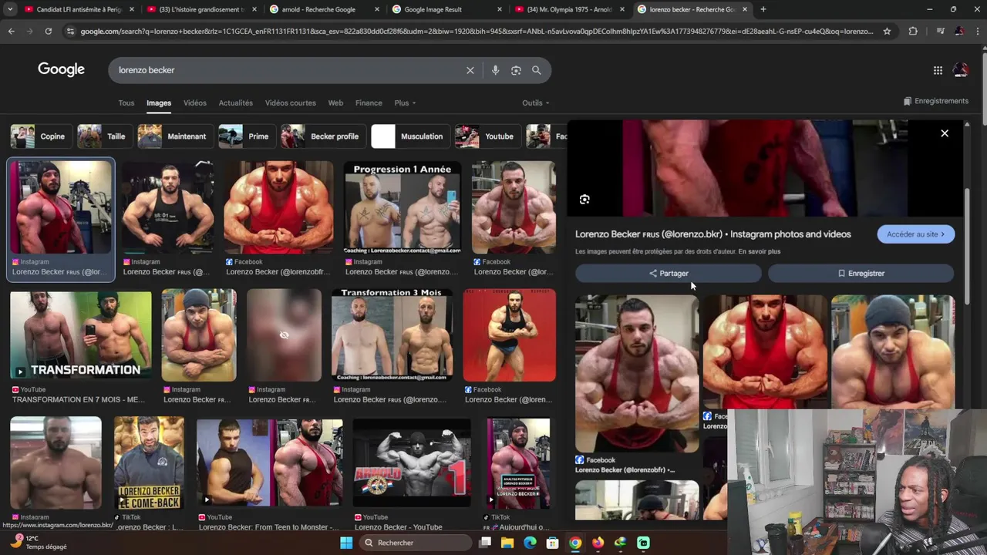Click the Google logo
The height and width of the screenshot is (555, 987).
point(61,69)
